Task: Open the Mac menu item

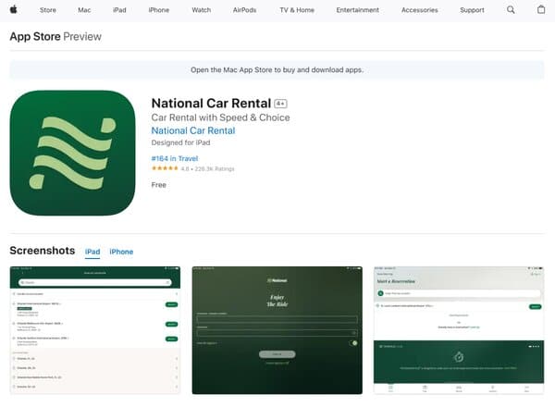Action: (x=84, y=10)
